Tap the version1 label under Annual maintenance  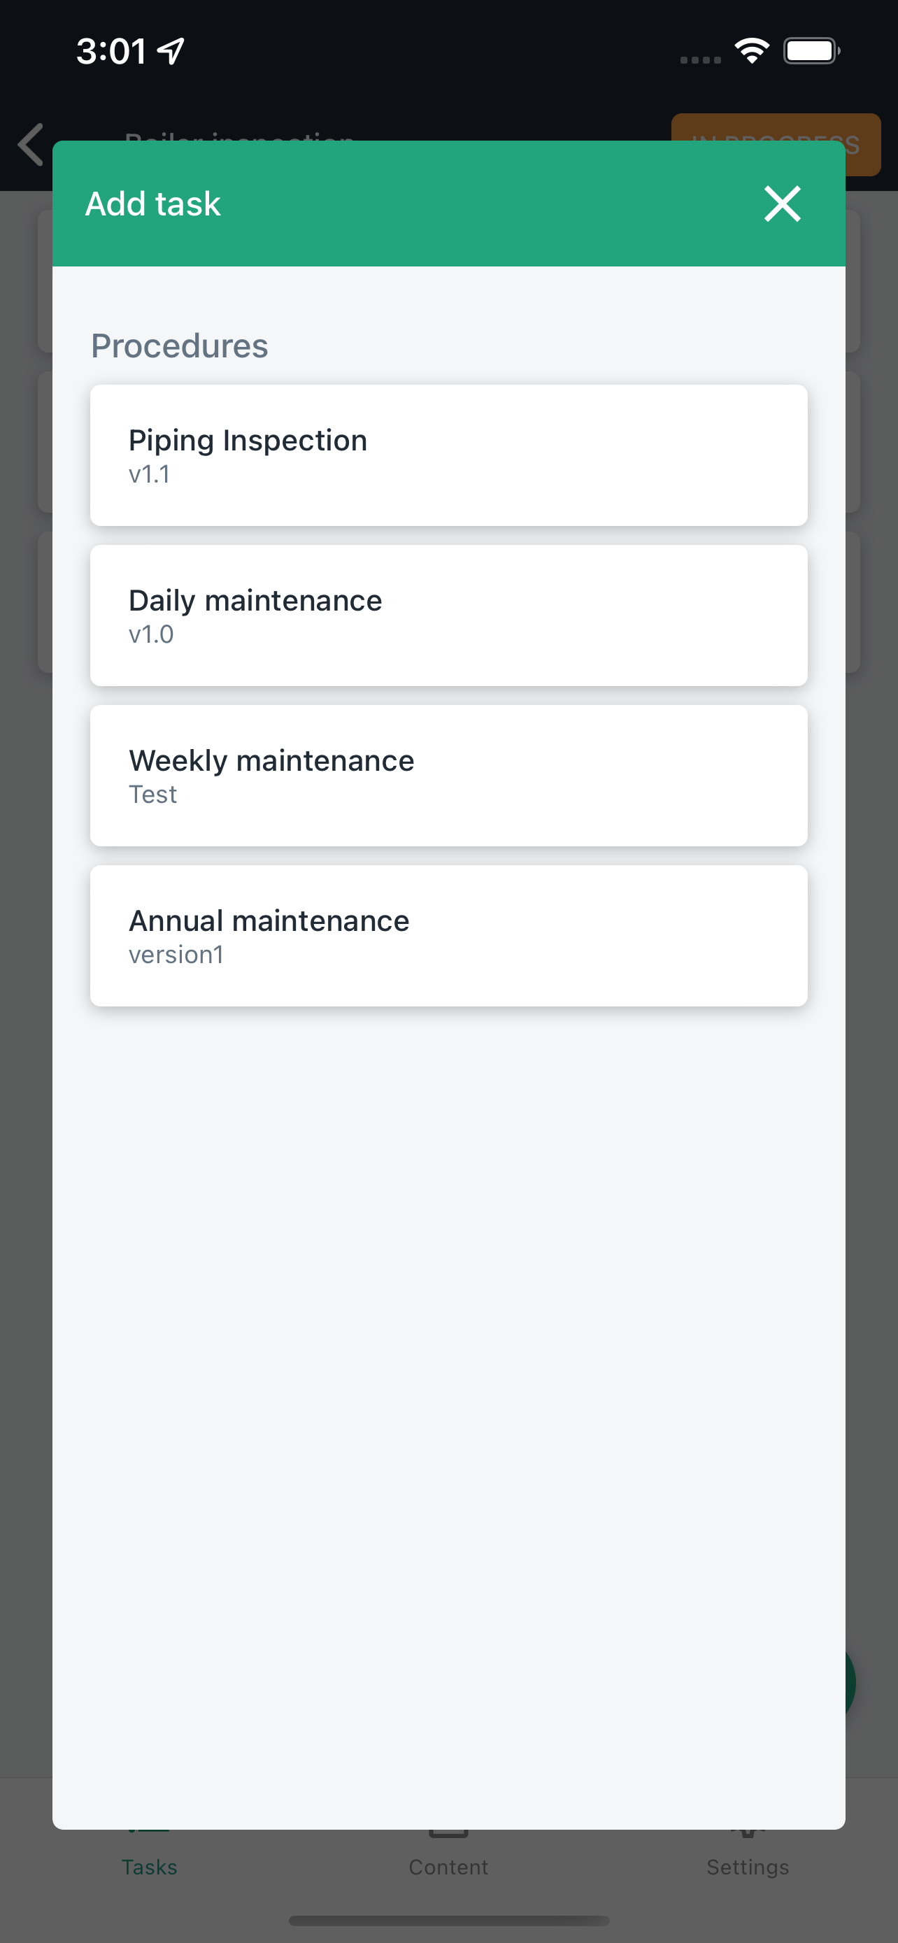pos(176,954)
